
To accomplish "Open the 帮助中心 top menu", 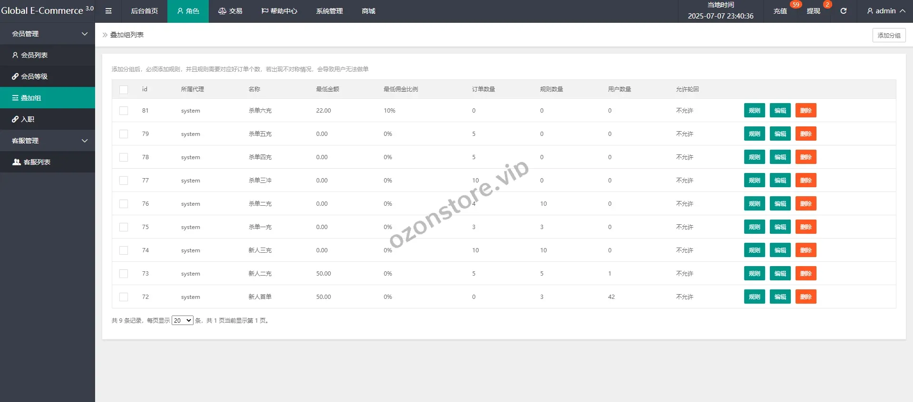I will coord(279,11).
